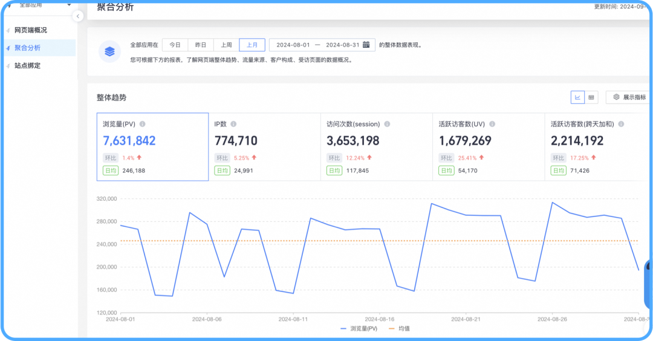Select the 今日 time range
The height and width of the screenshot is (341, 653).
(175, 45)
